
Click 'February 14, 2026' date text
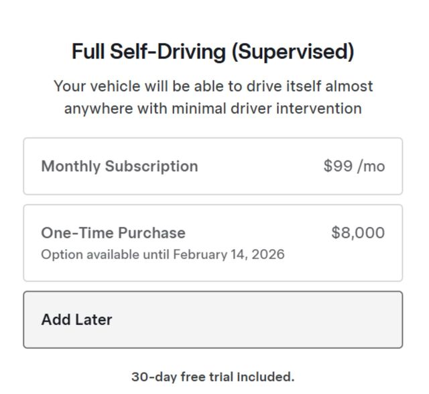(x=229, y=255)
